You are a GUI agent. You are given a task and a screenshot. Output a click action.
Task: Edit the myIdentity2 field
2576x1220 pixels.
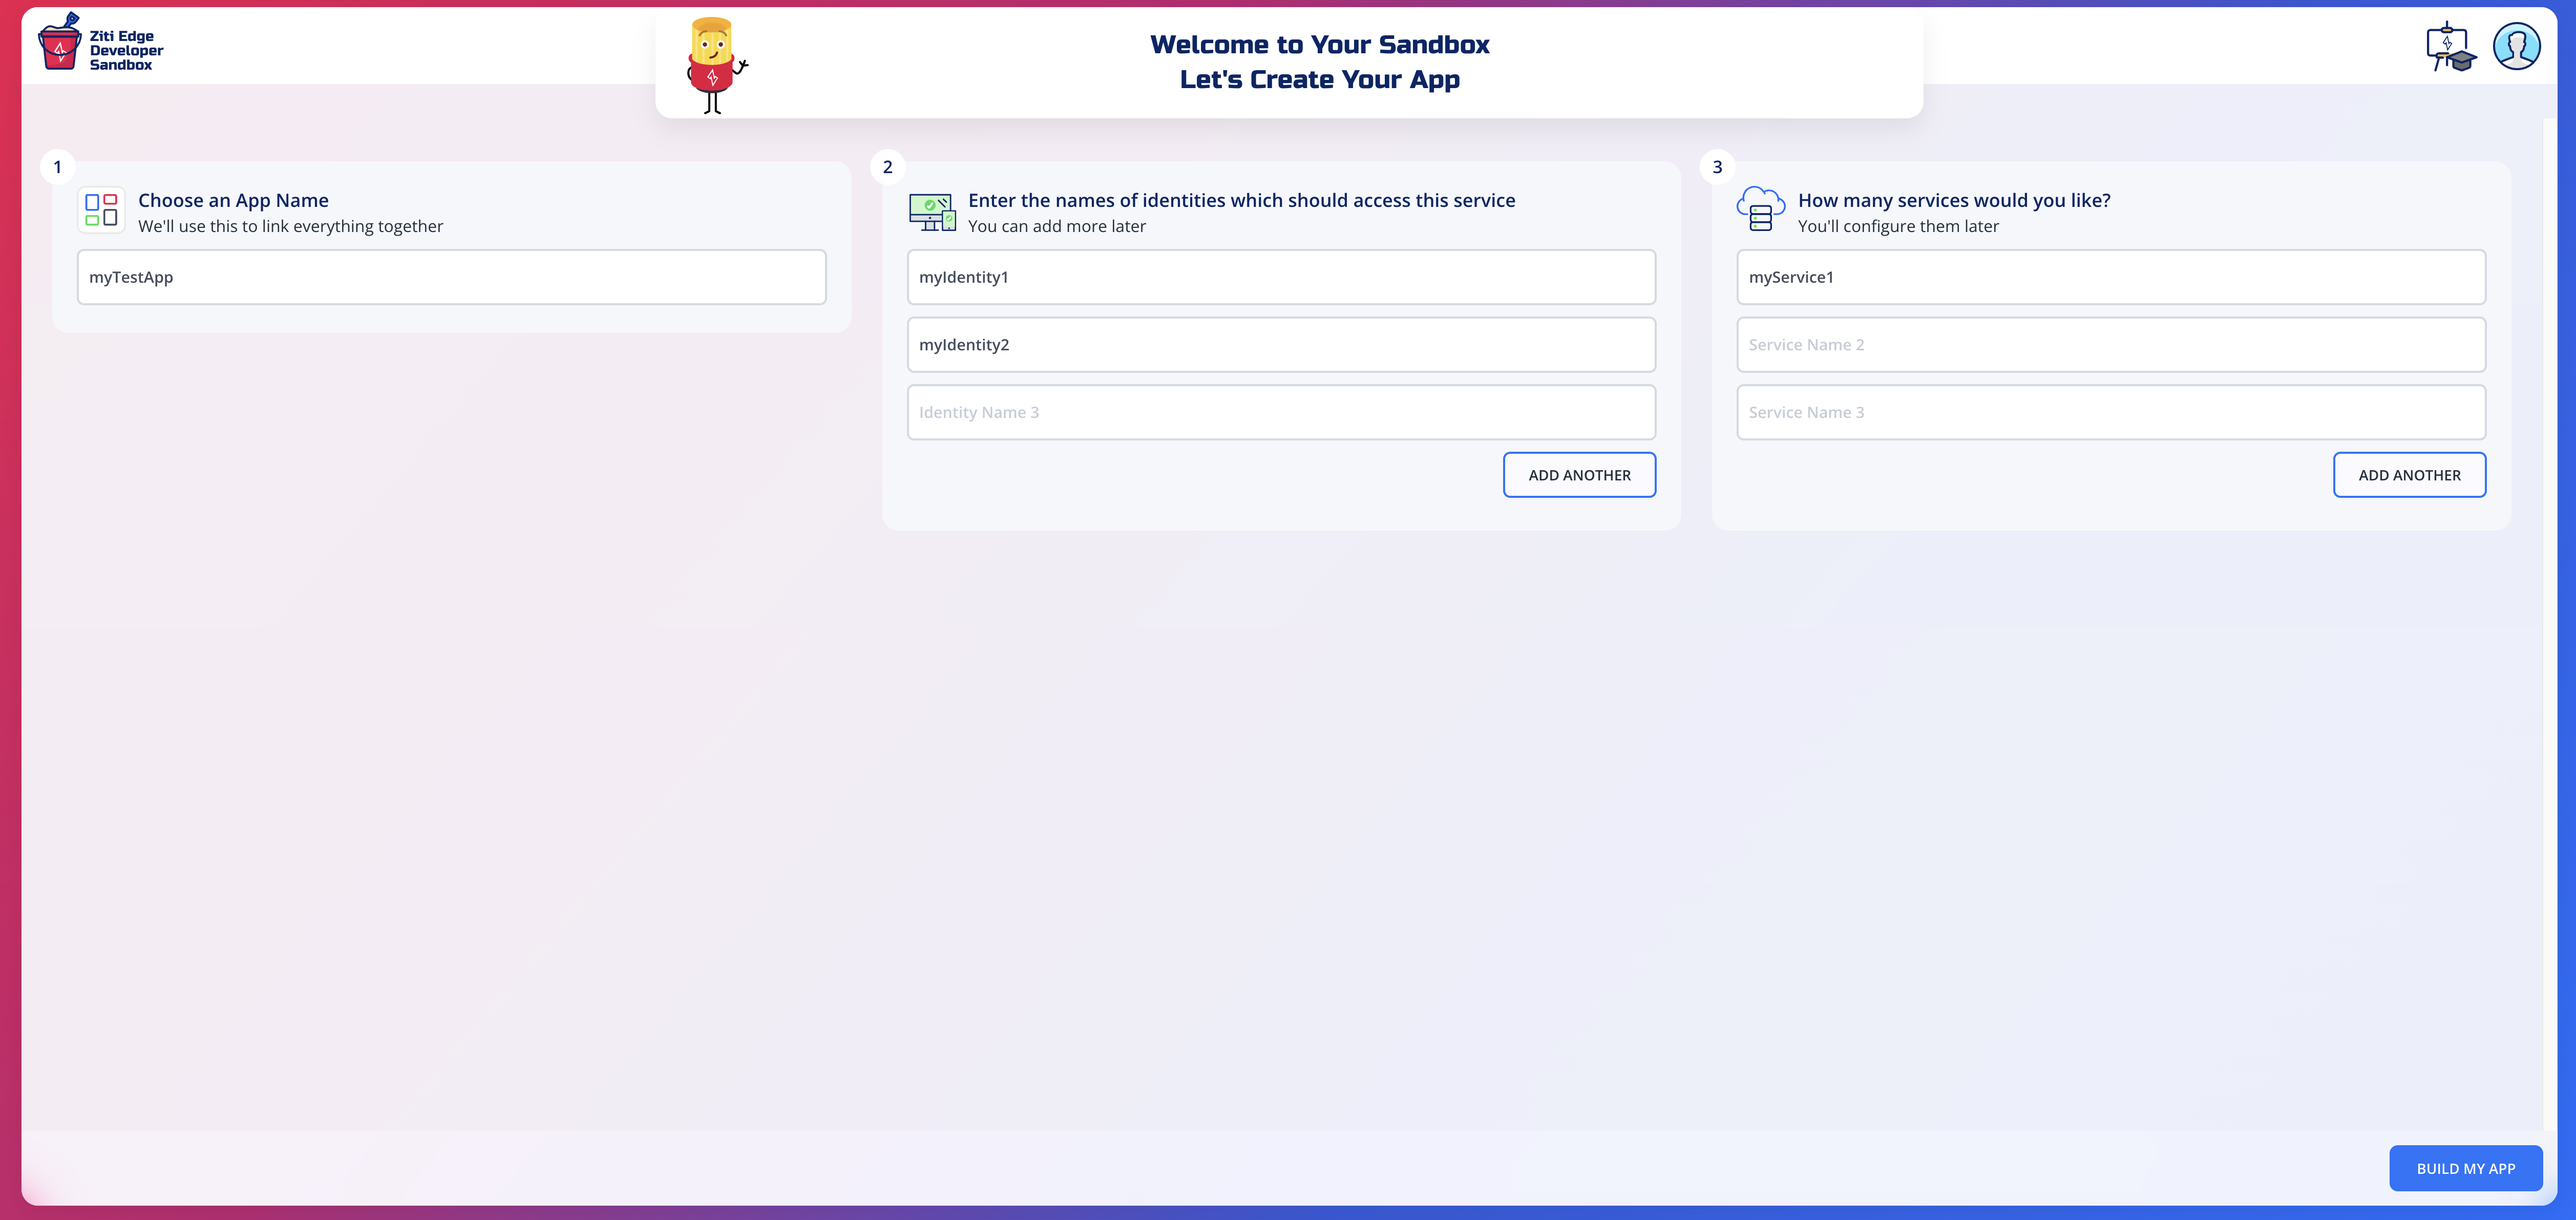pos(1281,345)
